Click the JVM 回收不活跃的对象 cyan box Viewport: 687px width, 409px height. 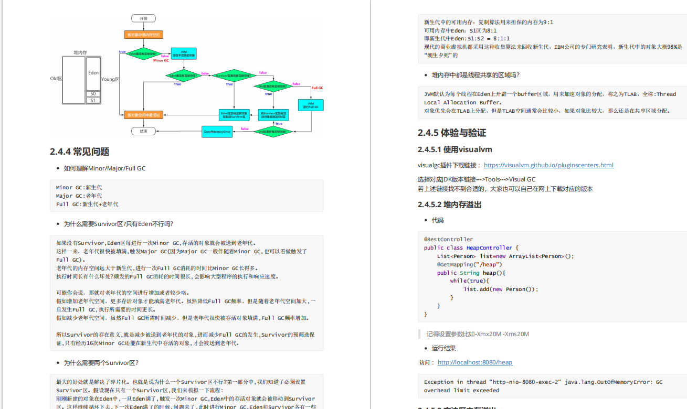pyautogui.click(x=183, y=53)
